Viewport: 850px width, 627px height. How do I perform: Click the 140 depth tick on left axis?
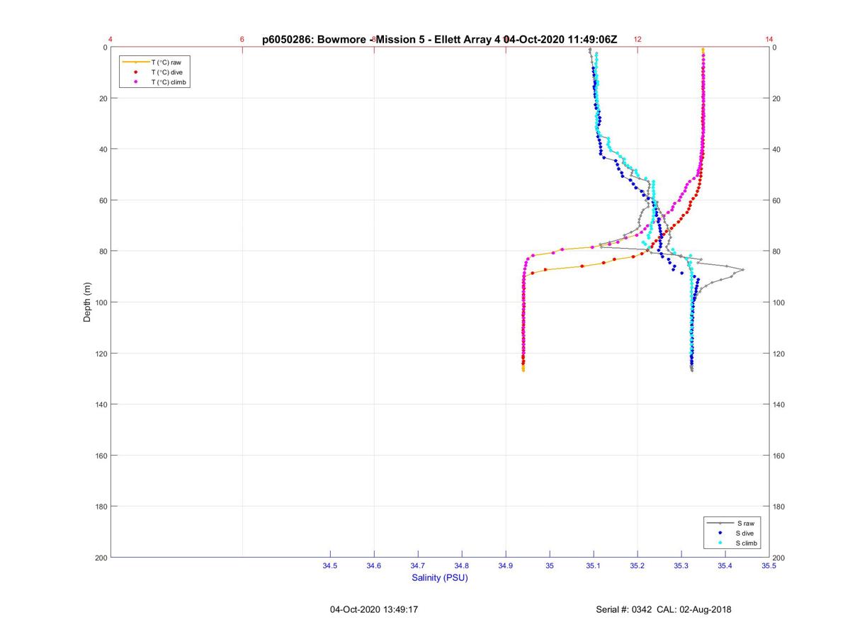point(101,405)
